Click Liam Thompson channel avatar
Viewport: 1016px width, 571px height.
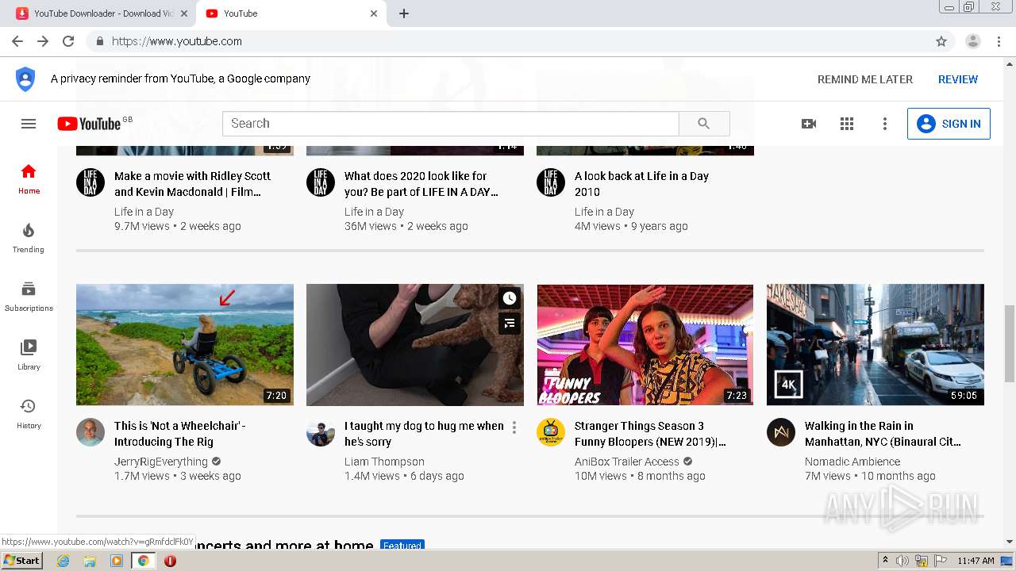321,432
